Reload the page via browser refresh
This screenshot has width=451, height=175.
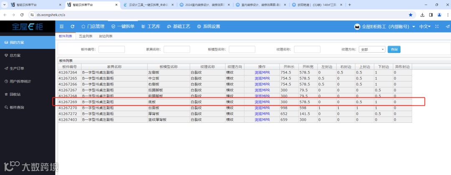pyautogui.click(x=22, y=15)
